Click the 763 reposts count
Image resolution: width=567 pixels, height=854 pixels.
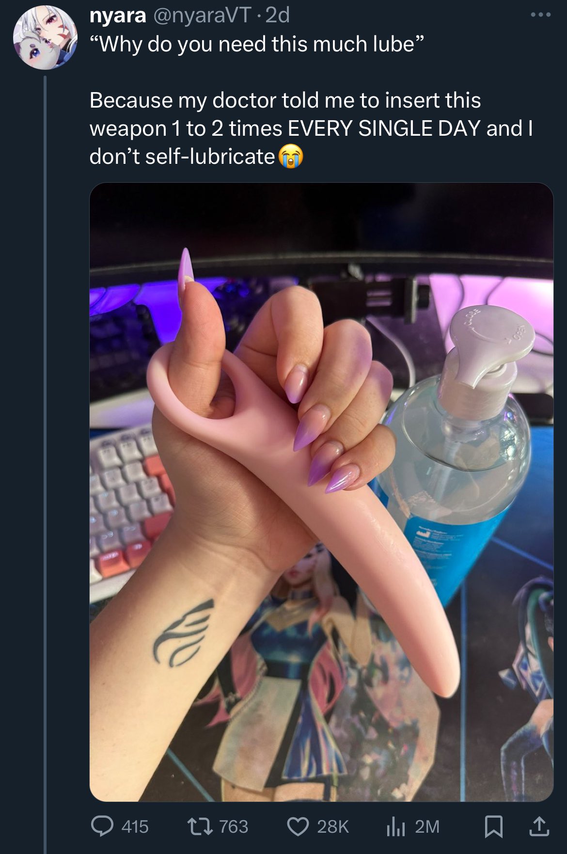(x=234, y=826)
